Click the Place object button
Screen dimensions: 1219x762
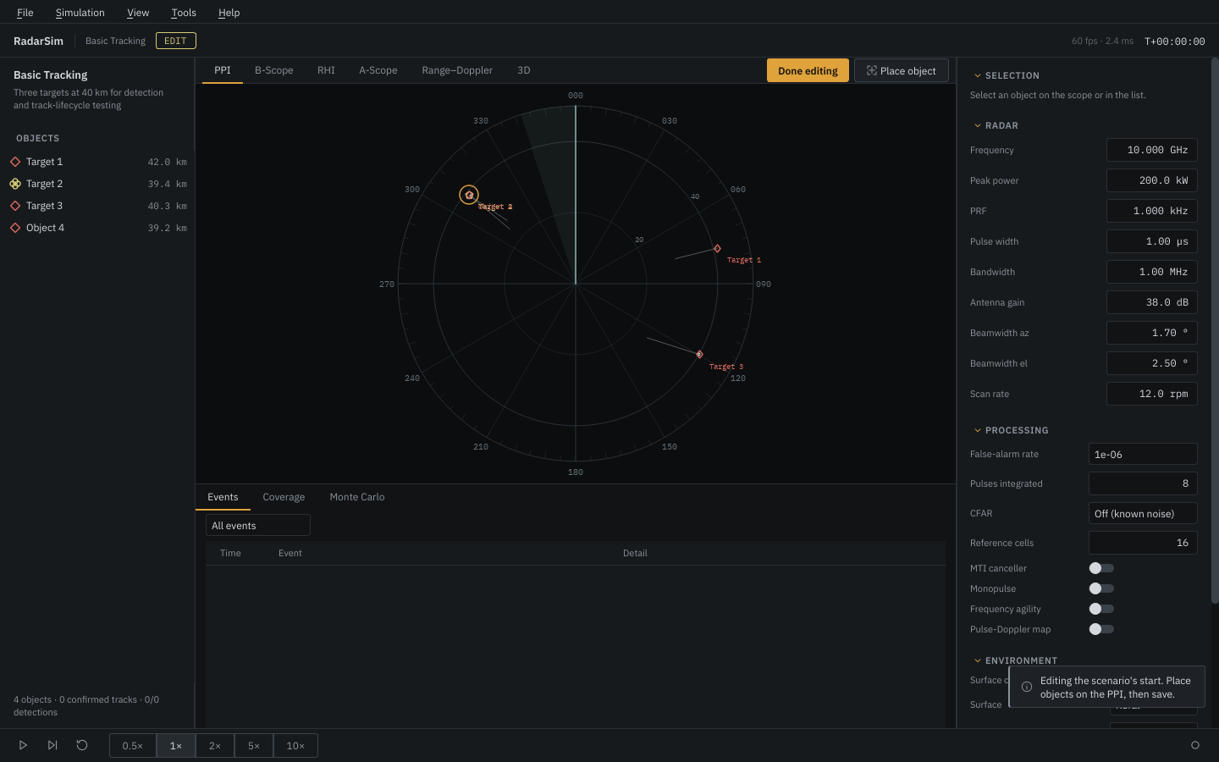click(902, 70)
